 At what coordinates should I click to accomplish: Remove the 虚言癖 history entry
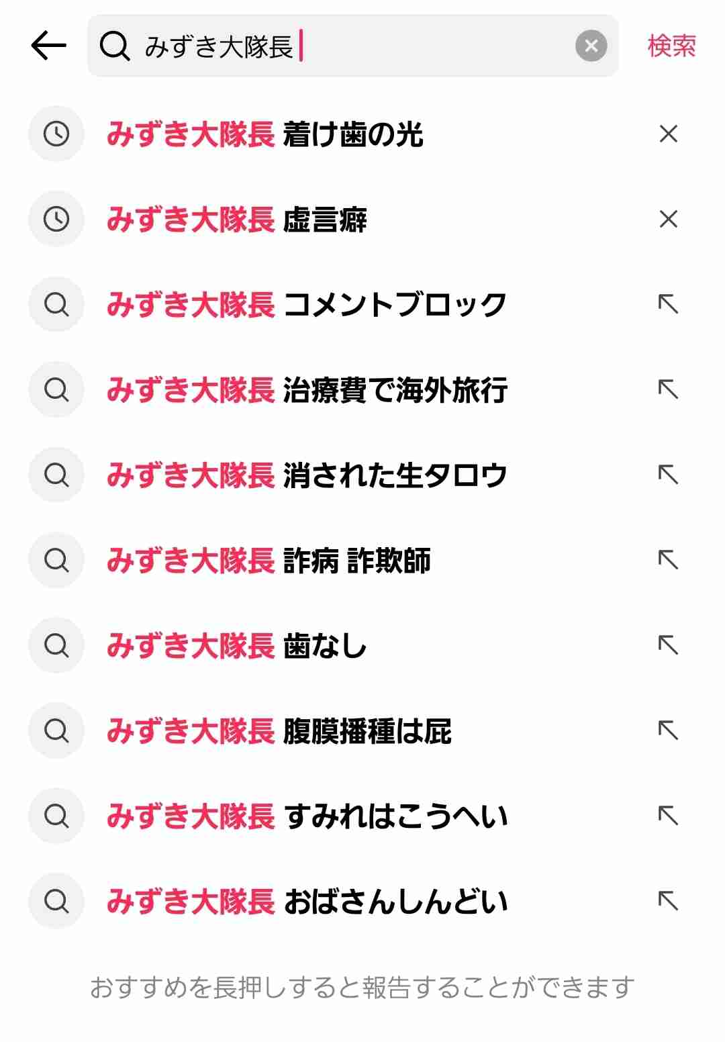tap(668, 219)
